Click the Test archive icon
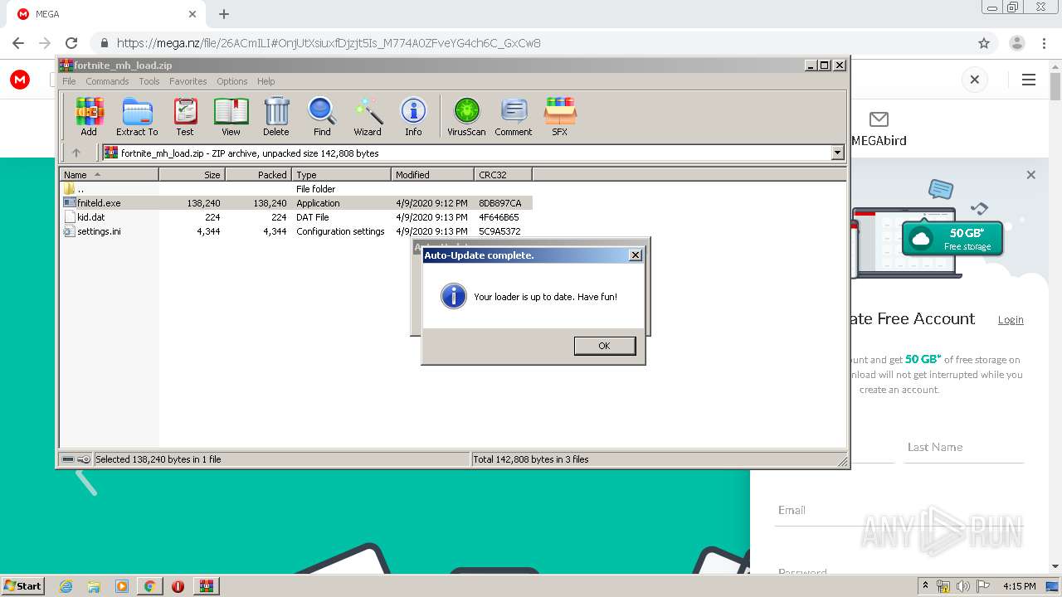The height and width of the screenshot is (597, 1062). pyautogui.click(x=185, y=116)
